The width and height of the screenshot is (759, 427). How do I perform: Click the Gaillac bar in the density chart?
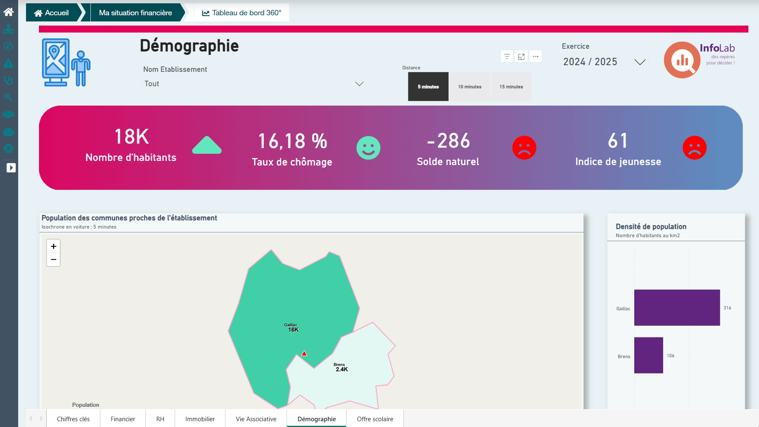677,308
